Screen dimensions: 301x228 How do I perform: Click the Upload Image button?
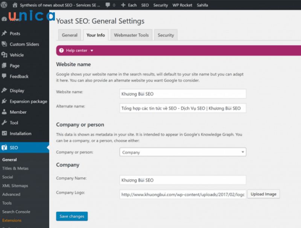(x=263, y=194)
